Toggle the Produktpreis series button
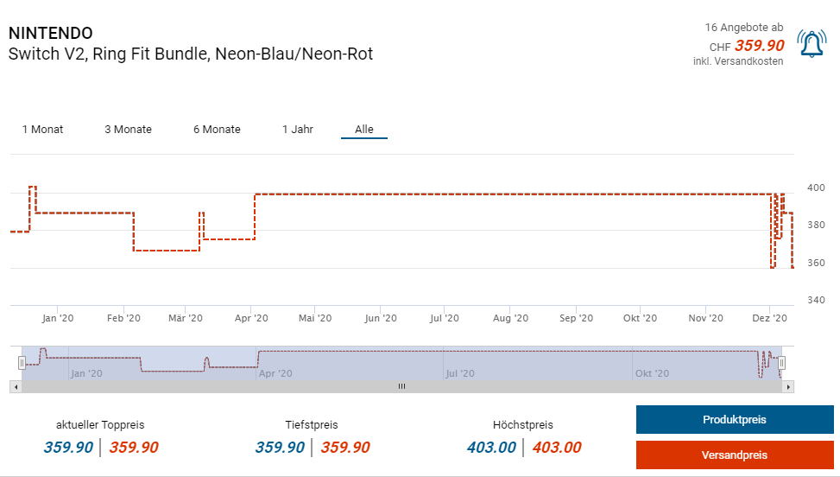 coord(734,420)
